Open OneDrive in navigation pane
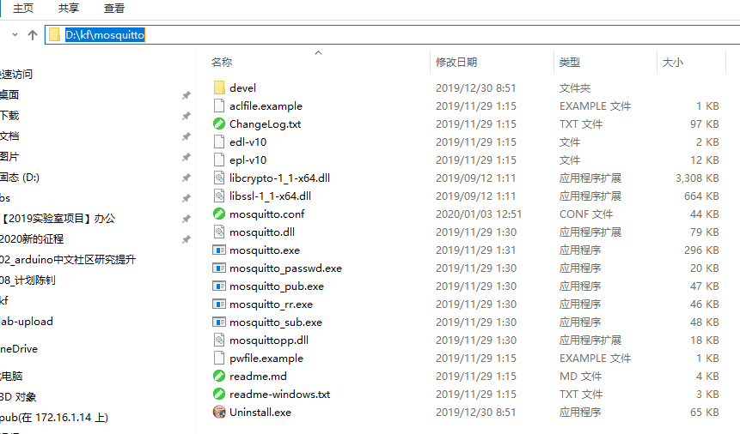The height and width of the screenshot is (434, 740). coord(19,349)
